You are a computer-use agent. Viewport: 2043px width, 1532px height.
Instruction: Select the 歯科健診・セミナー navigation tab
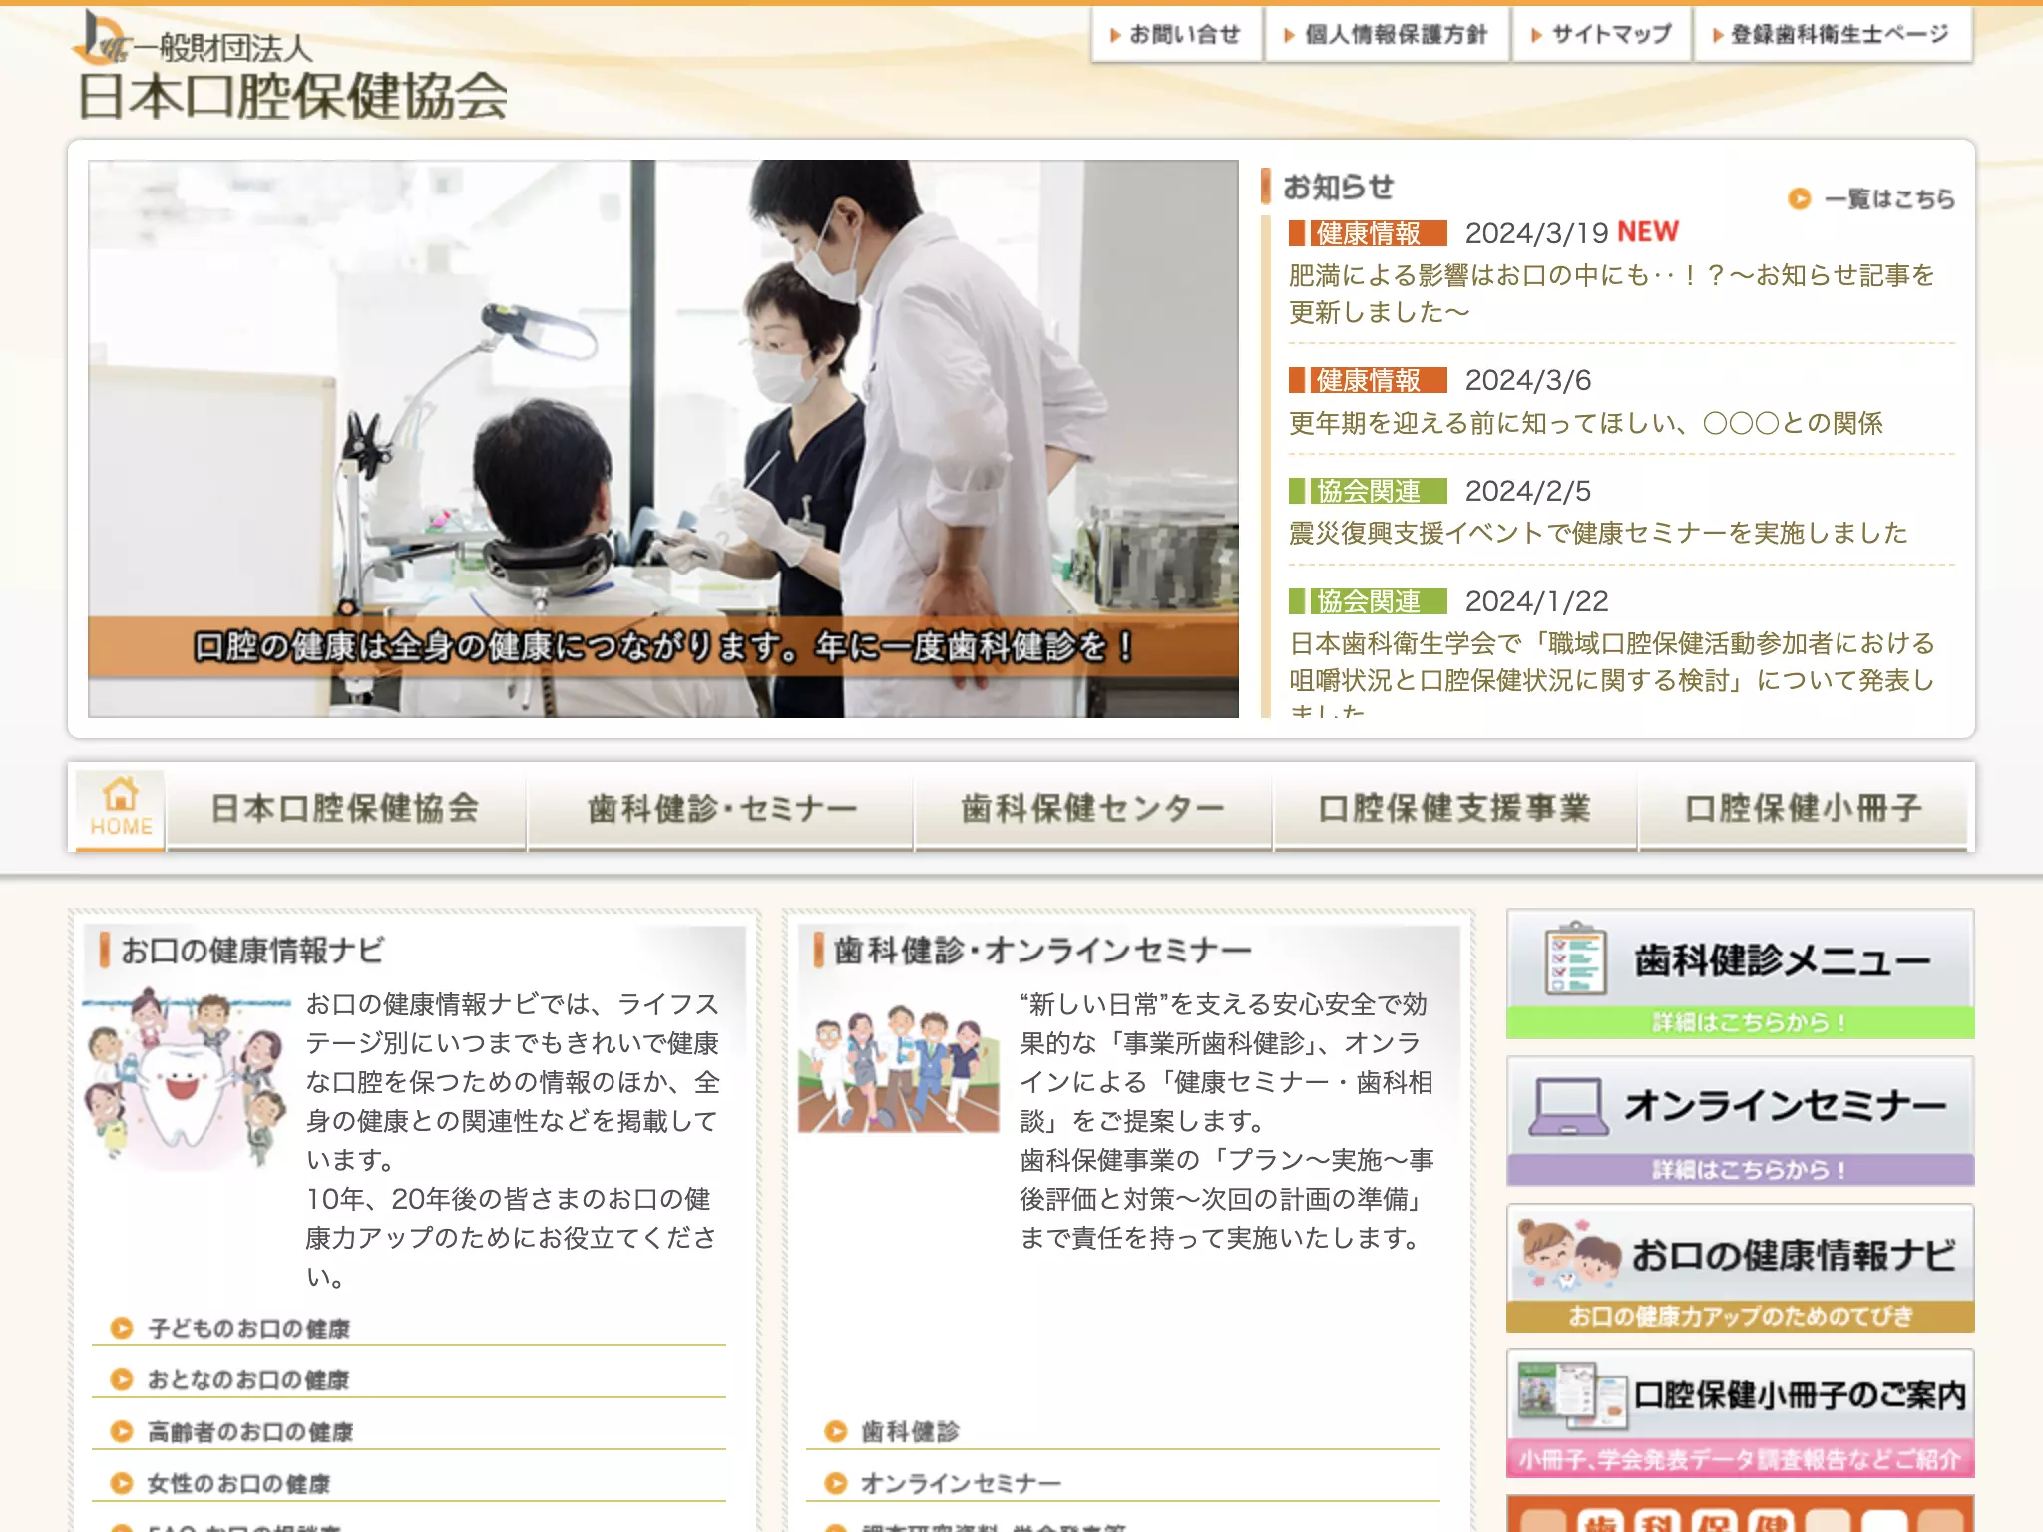721,808
